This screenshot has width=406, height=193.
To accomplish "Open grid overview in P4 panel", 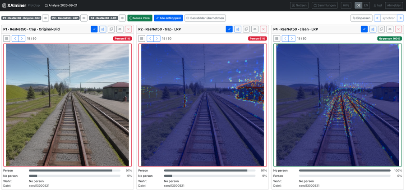I will coord(277,39).
